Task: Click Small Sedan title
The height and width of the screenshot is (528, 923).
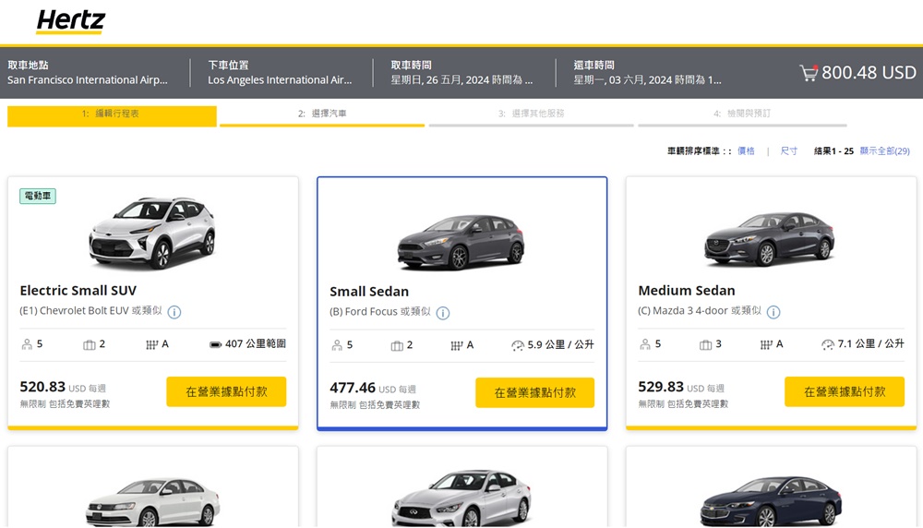Action: tap(369, 292)
